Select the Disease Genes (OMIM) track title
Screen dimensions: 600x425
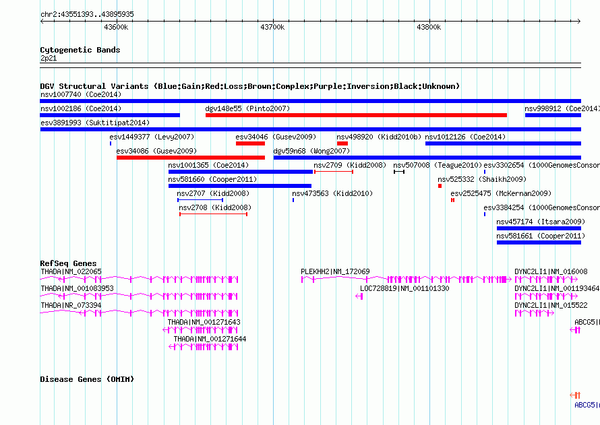coord(87,379)
